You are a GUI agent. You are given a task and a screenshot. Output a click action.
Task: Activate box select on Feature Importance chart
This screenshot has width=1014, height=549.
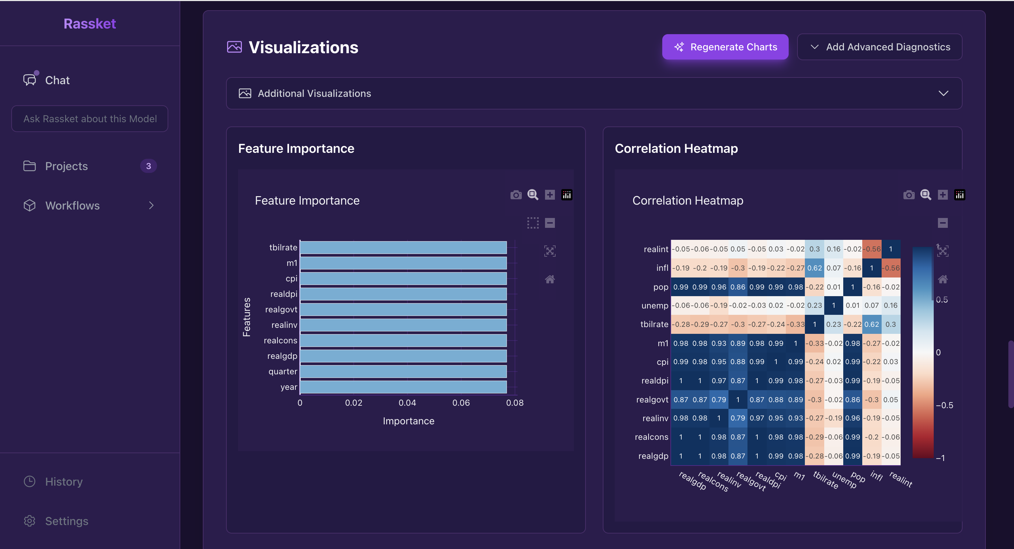tap(533, 223)
